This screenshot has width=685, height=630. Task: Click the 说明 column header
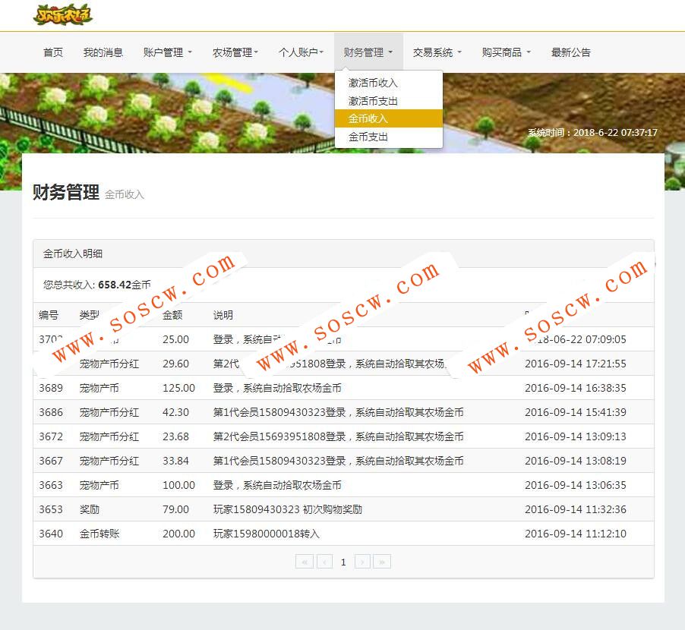(223, 315)
